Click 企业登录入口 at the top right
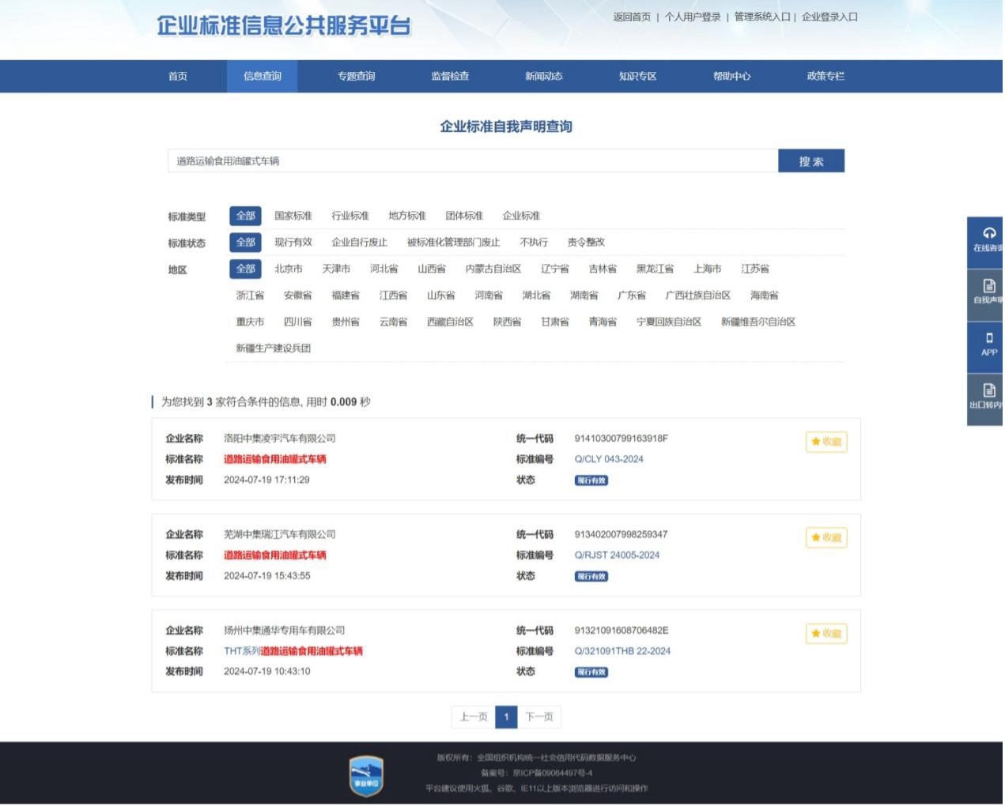Image resolution: width=1005 pixels, height=806 pixels. click(x=829, y=16)
